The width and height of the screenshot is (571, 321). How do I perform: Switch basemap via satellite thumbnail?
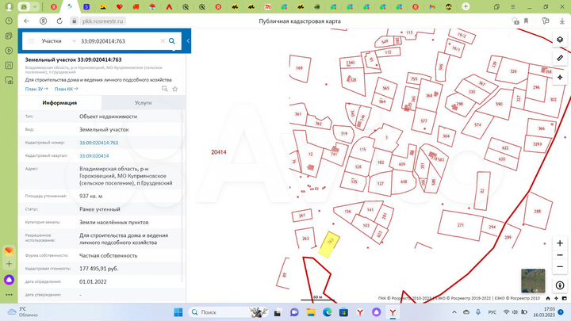(533, 281)
